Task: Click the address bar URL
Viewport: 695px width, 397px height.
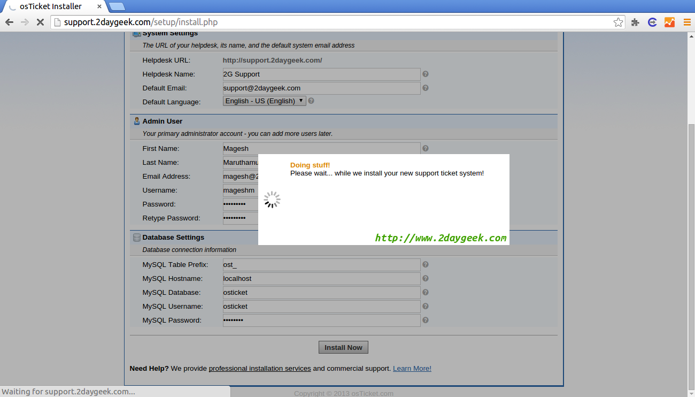Action: coord(141,22)
